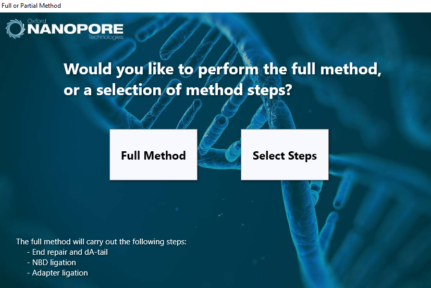The height and width of the screenshot is (288, 431).
Task: Click the words 'following steps:' in the description
Action: 159,242
